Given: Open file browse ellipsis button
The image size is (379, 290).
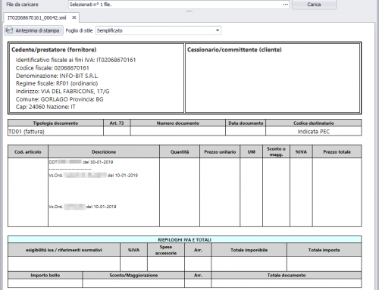Looking at the screenshot, I should point(286,5).
